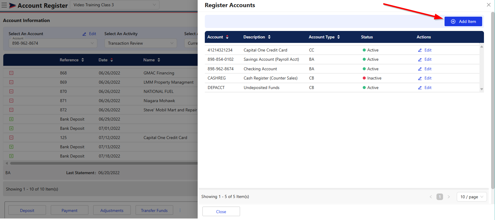Screen dimensions: 495x220
Task: Click the Account Register logo icon
Action: pyautogui.click(x=12, y=5)
